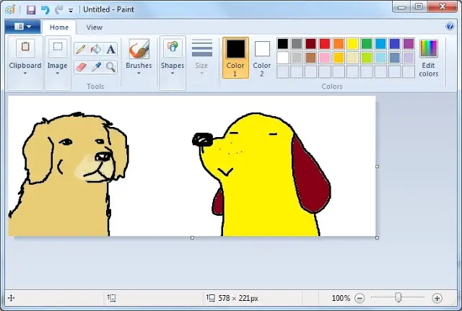Screen dimensions: 462x311
Task: Pick the white color swatch in palette
Action: [x=283, y=58]
